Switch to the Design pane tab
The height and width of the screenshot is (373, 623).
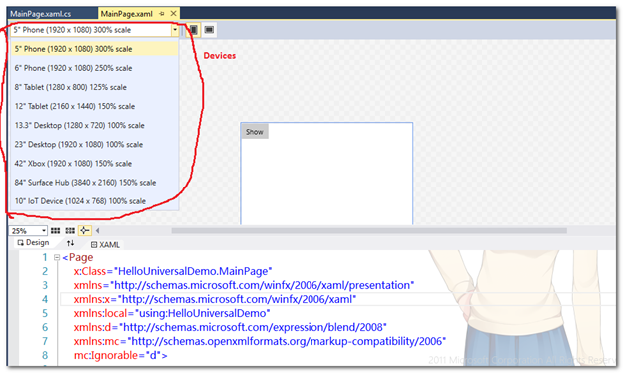pos(33,242)
